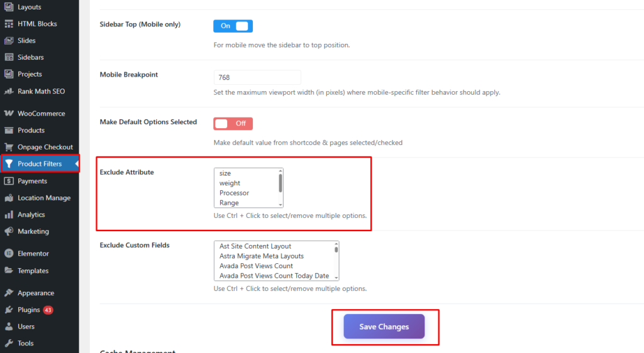Click the Product Filters funnel icon
The height and width of the screenshot is (353, 644).
pos(9,164)
